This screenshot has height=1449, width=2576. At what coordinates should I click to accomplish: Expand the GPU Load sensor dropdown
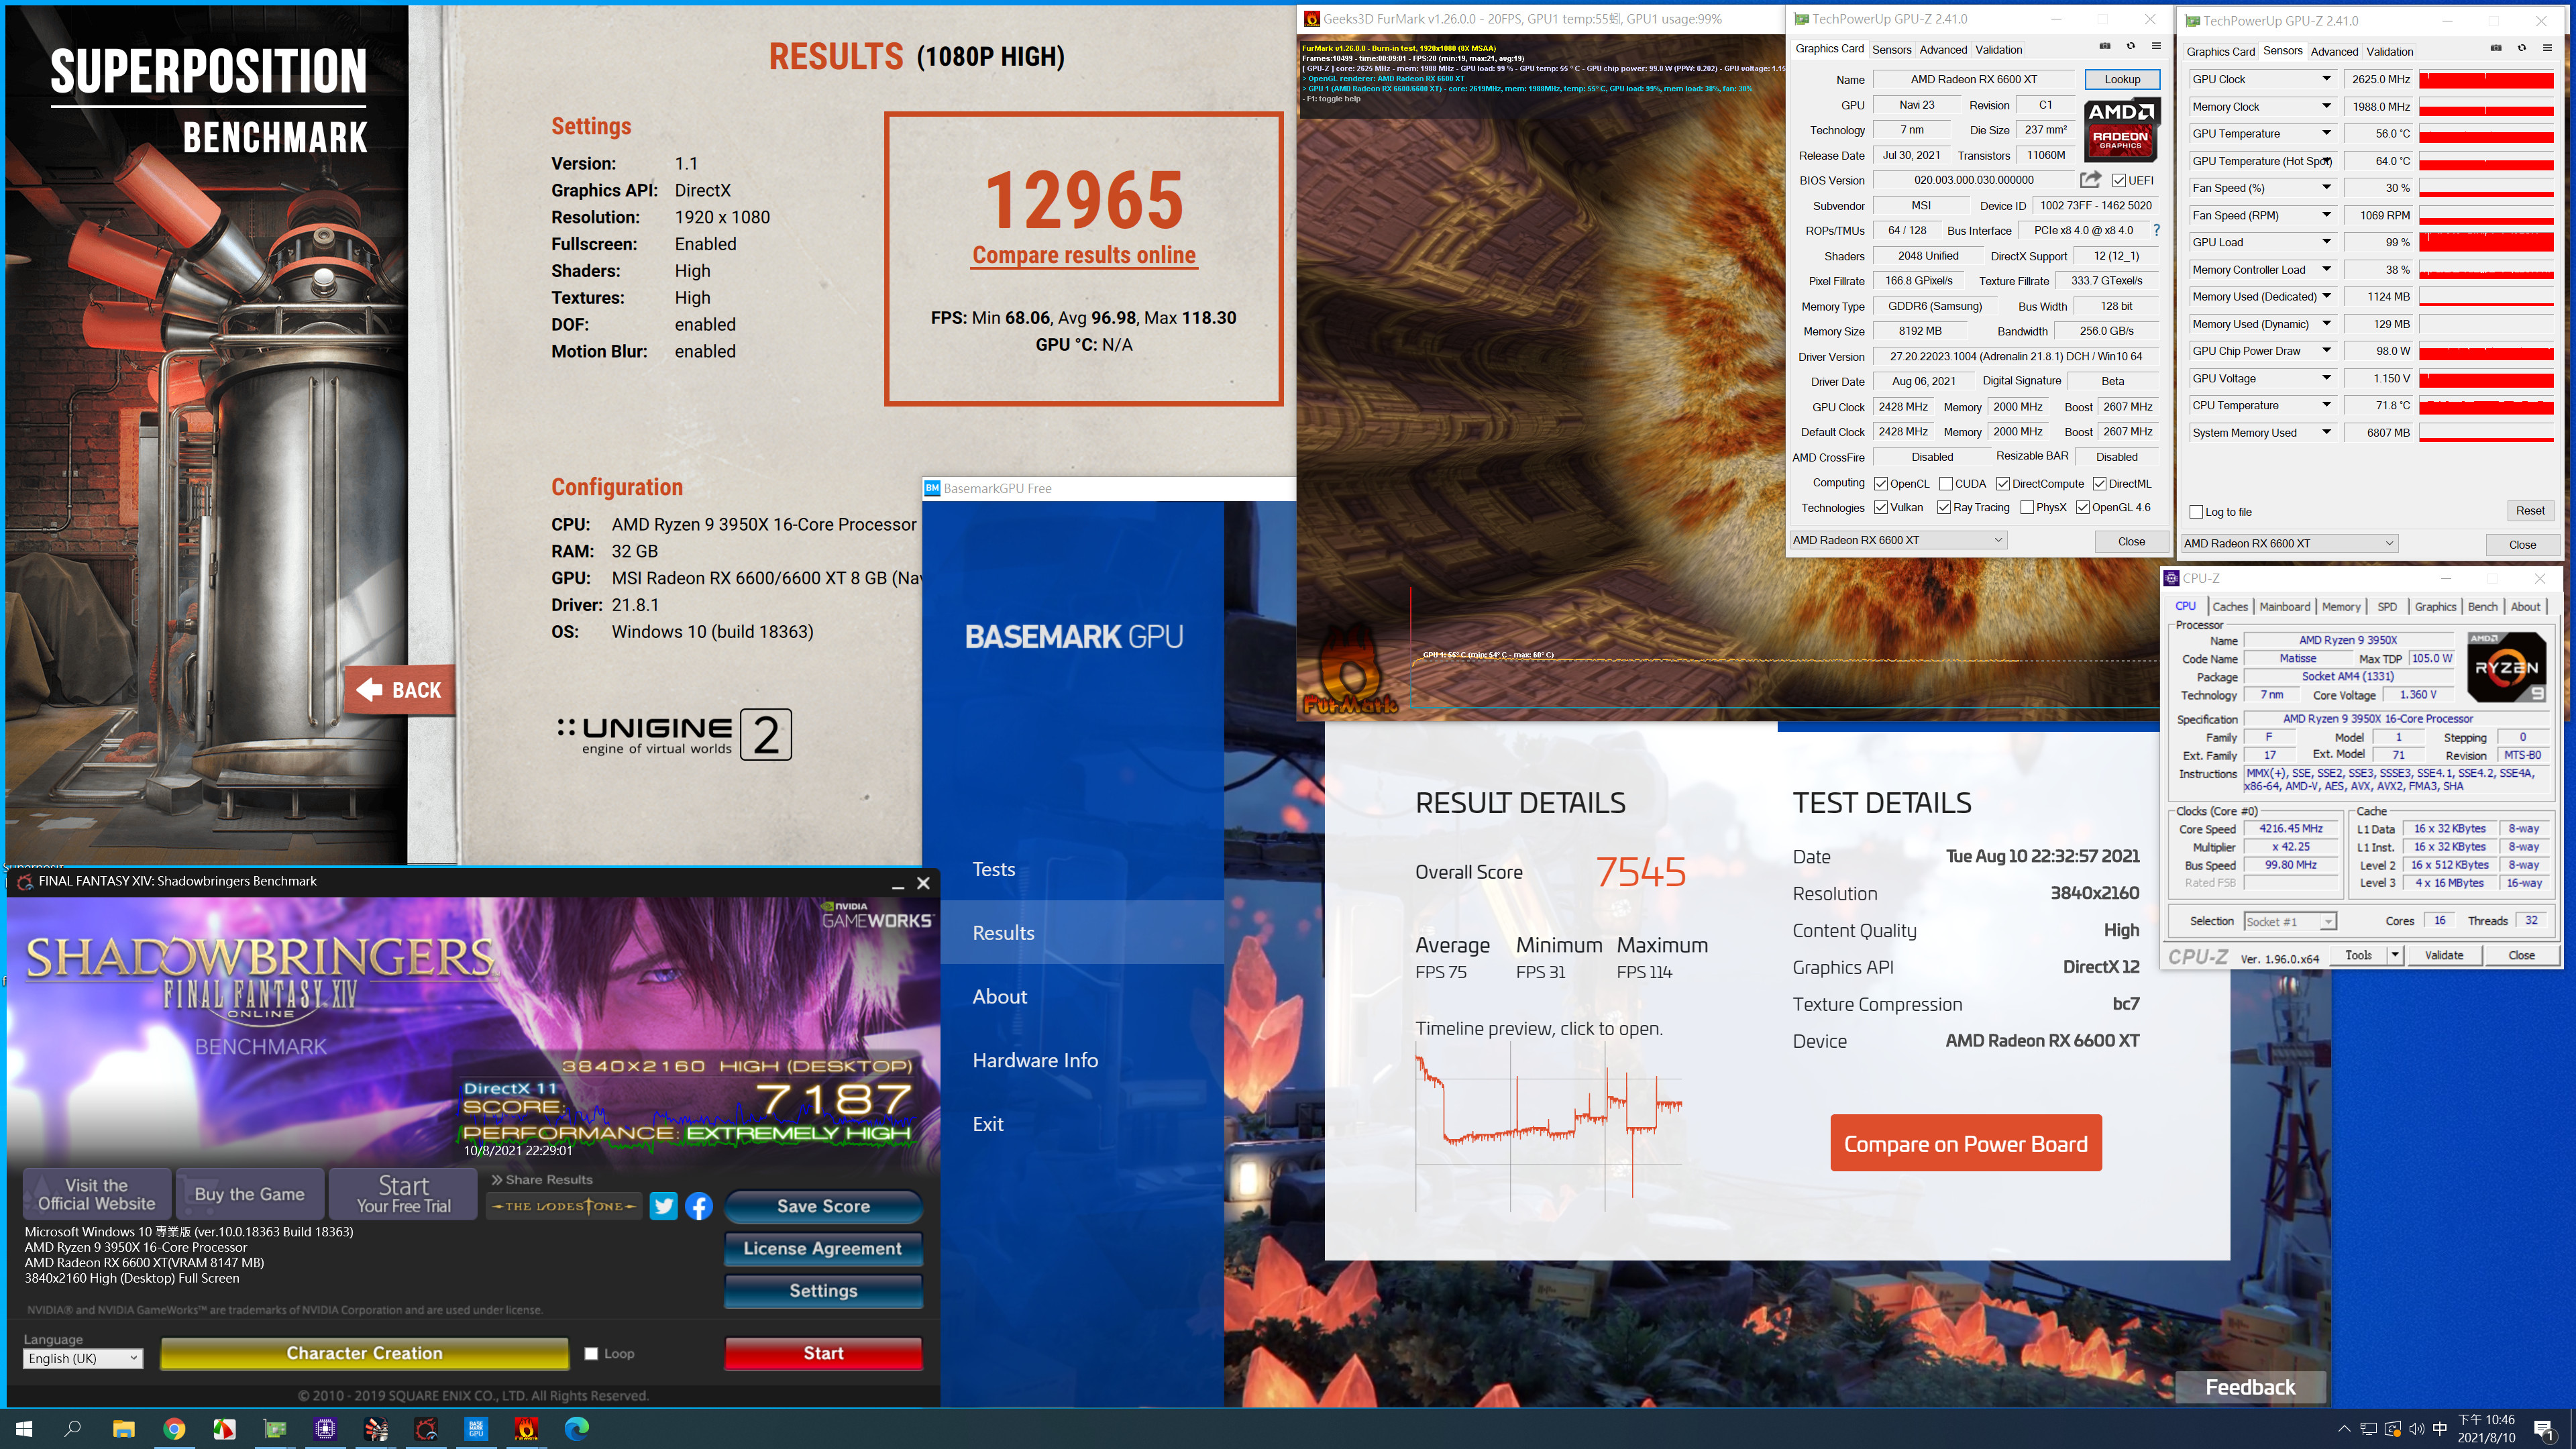click(2326, 242)
